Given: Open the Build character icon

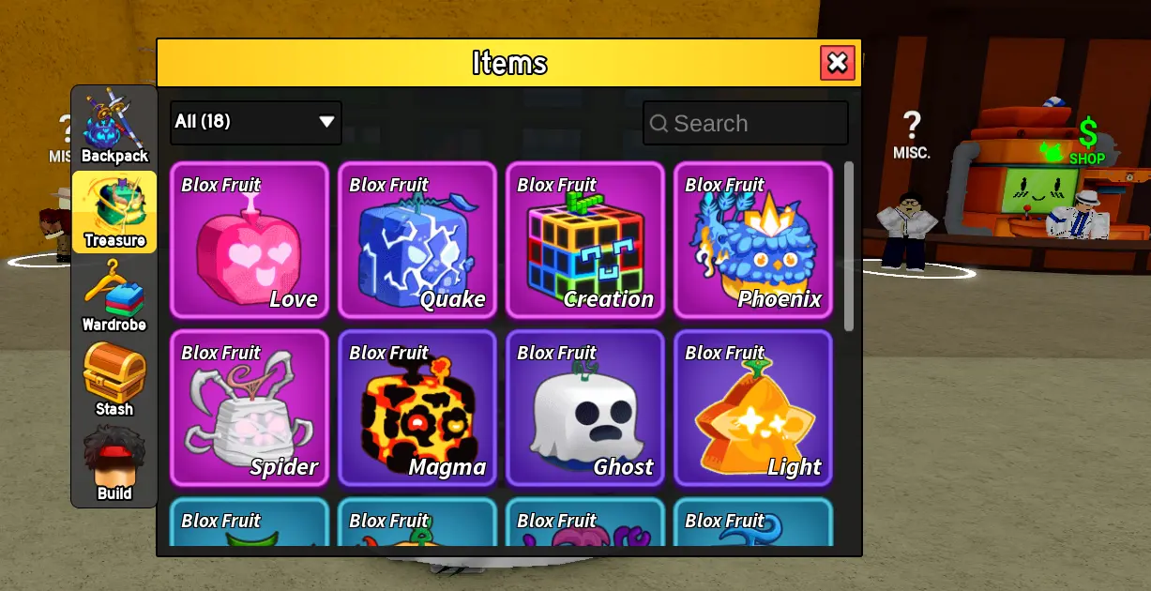Looking at the screenshot, I should pos(114,464).
